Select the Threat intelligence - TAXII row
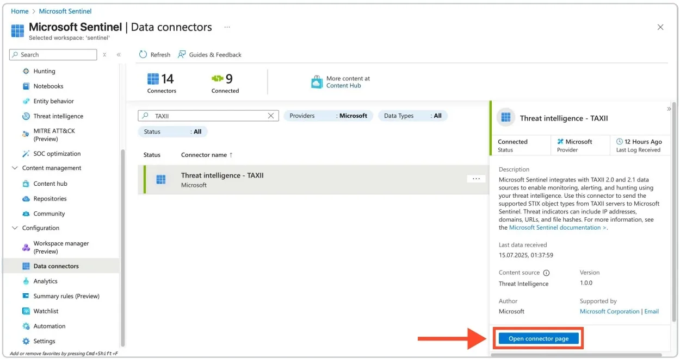This screenshot has width=680, height=359. (314, 180)
